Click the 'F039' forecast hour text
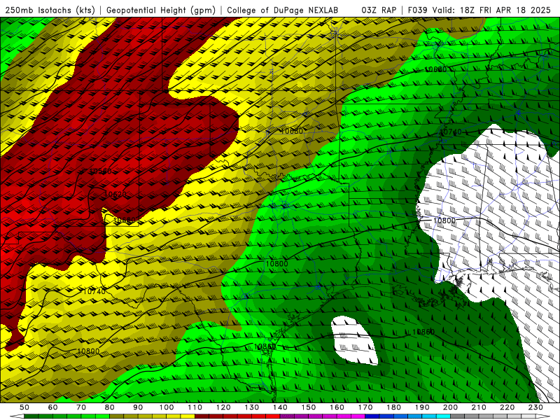This screenshot has height=420, width=560. click(417, 10)
